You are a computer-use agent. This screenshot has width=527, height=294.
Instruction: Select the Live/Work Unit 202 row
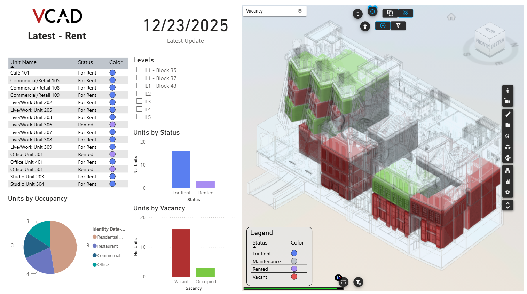(68, 102)
